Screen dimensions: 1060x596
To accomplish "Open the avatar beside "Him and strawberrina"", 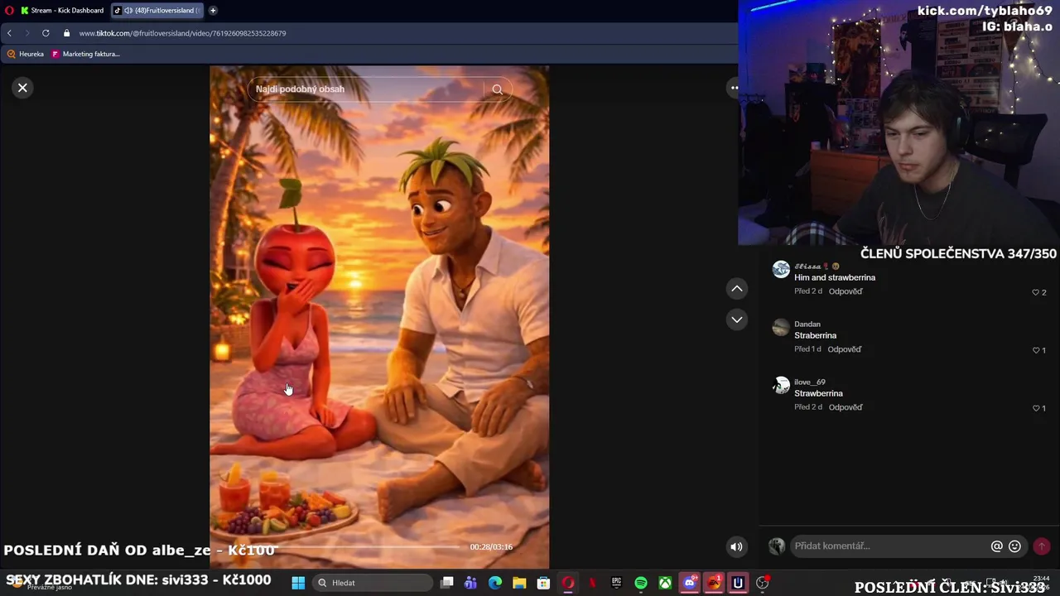I will coord(781,270).
